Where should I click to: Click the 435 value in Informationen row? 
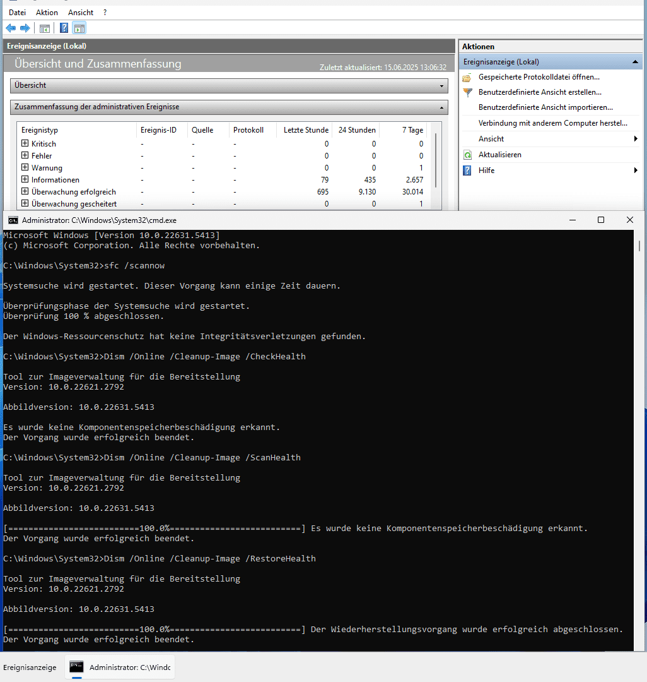coord(370,179)
